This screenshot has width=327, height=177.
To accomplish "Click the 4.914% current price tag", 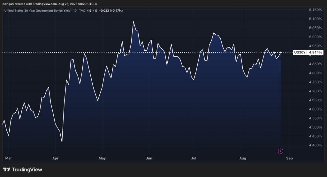I will [x=316, y=52].
